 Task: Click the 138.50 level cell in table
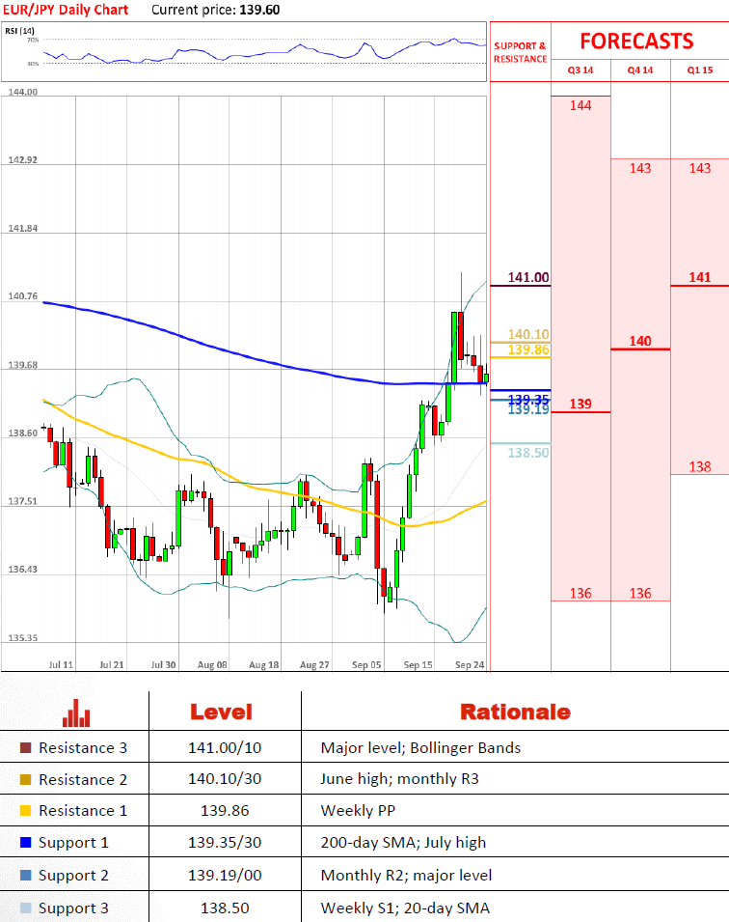pos(225,908)
